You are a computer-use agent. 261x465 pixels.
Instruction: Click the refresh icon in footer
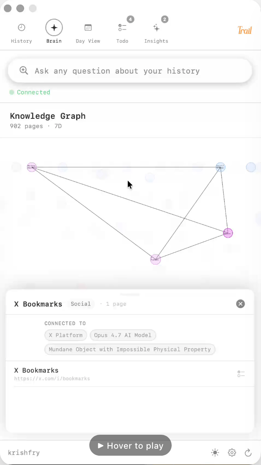(x=248, y=453)
